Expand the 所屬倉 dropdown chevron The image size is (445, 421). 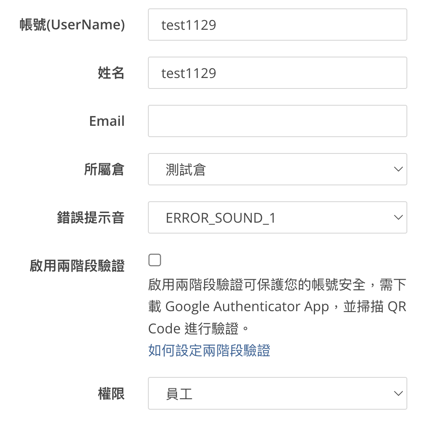tap(398, 169)
